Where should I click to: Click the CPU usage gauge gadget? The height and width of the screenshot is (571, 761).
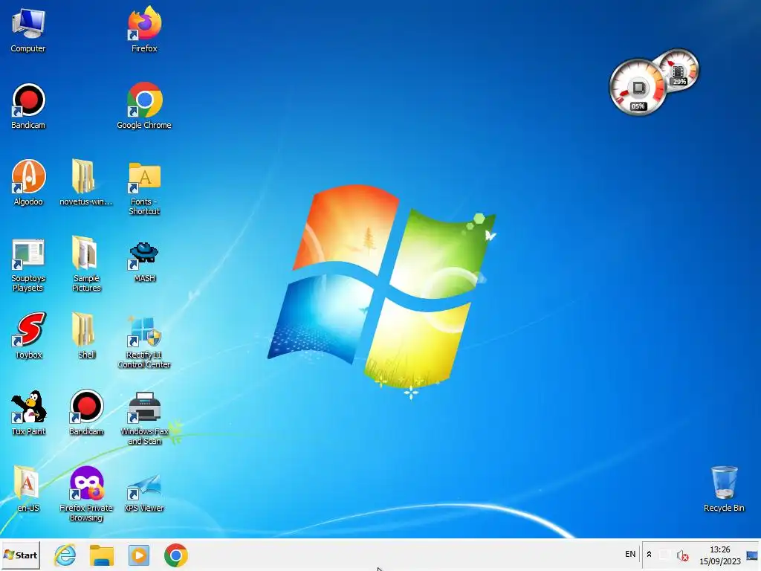point(638,88)
